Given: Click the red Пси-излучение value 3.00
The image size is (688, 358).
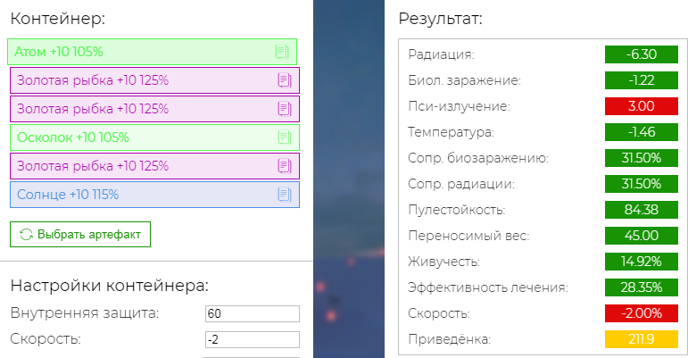Looking at the screenshot, I should (642, 106).
